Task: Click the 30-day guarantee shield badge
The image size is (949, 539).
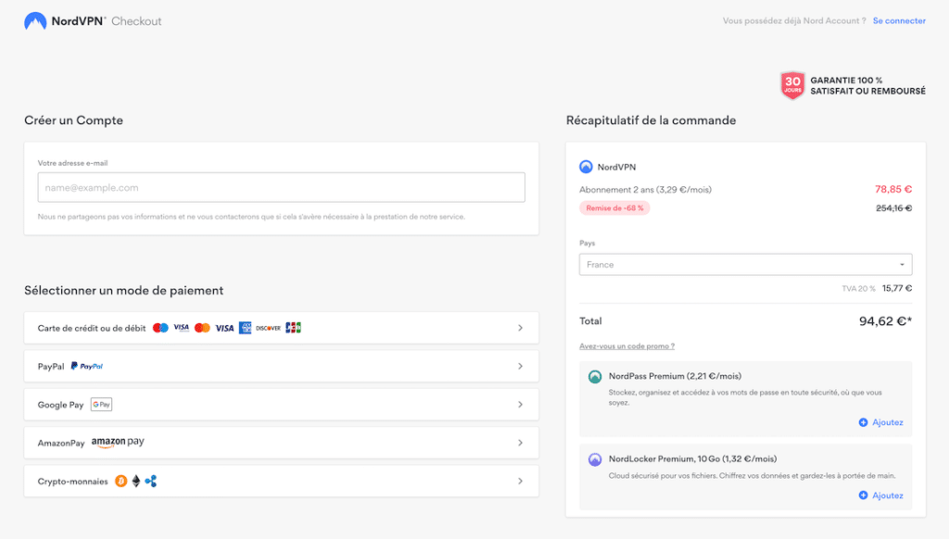Action: 792,86
